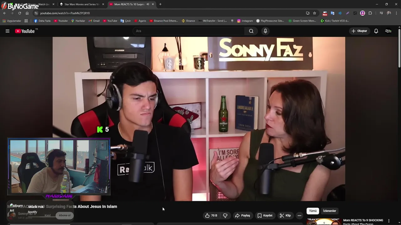Open YouTube notifications bell
Screen dimensions: 401x225
tap(376, 31)
